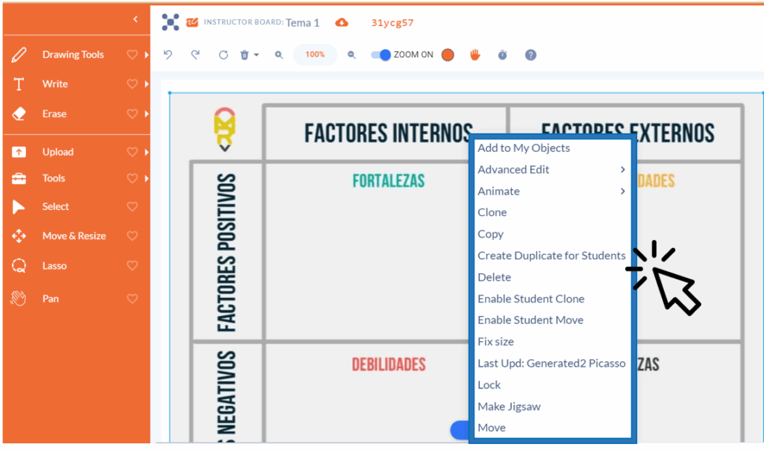Favorite the Drawing Tools heart

coord(132,54)
